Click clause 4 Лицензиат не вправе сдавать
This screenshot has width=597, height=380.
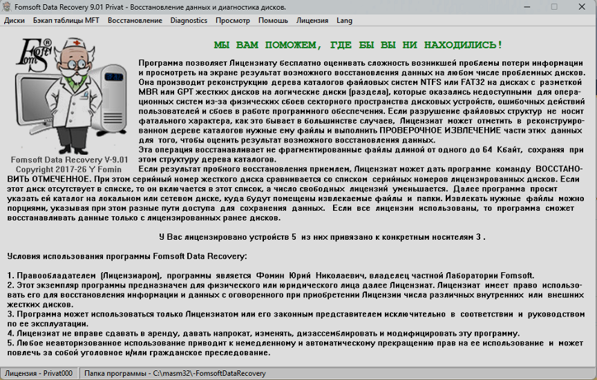[263, 334]
